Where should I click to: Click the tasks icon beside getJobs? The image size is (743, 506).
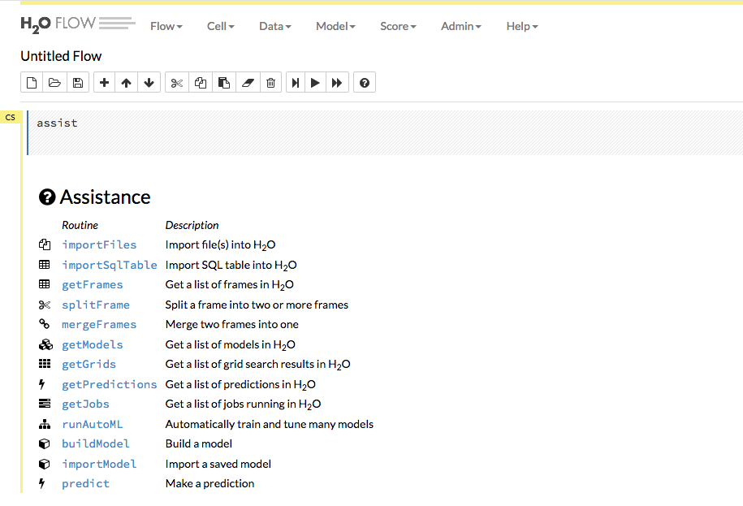(45, 404)
